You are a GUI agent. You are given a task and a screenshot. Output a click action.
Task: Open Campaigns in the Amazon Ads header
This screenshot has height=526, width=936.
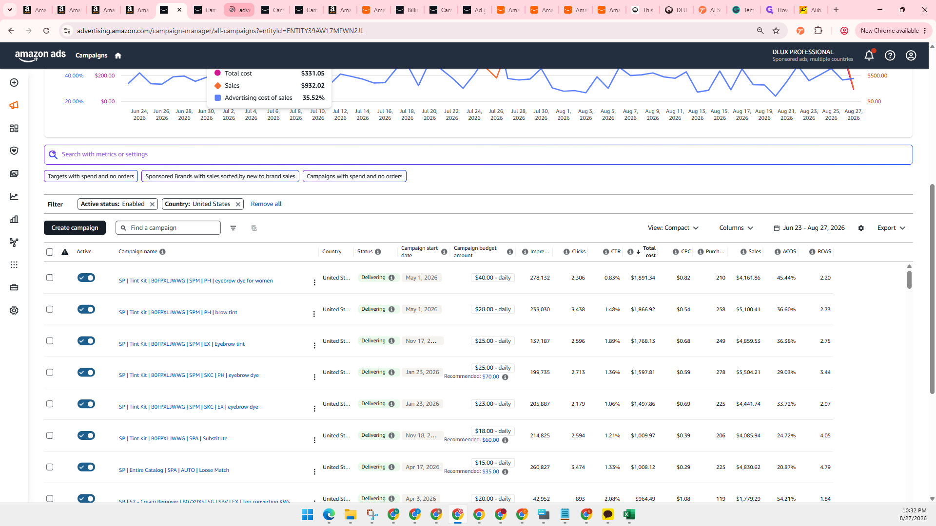point(91,56)
